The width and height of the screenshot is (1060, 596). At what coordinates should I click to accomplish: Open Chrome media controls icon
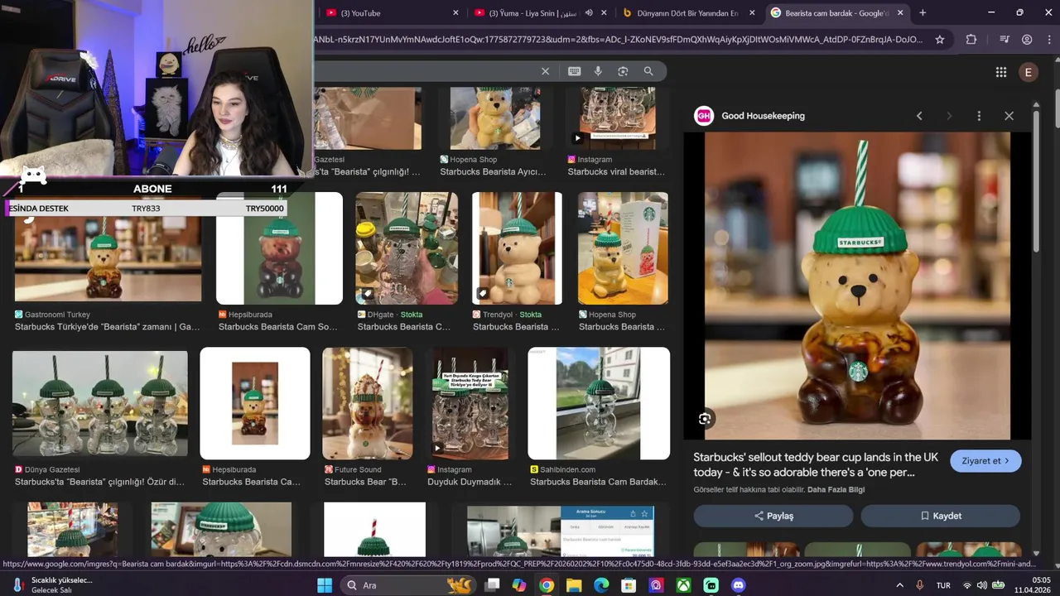[x=1004, y=39]
